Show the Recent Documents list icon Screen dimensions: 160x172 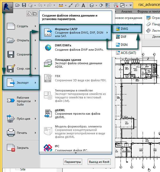[29, 14]
